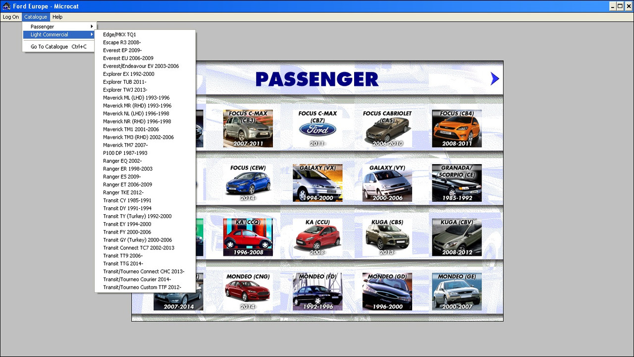Screen dimensions: 634x357
Task: Select Everest EP 2009-
Action: (x=145, y=51)
